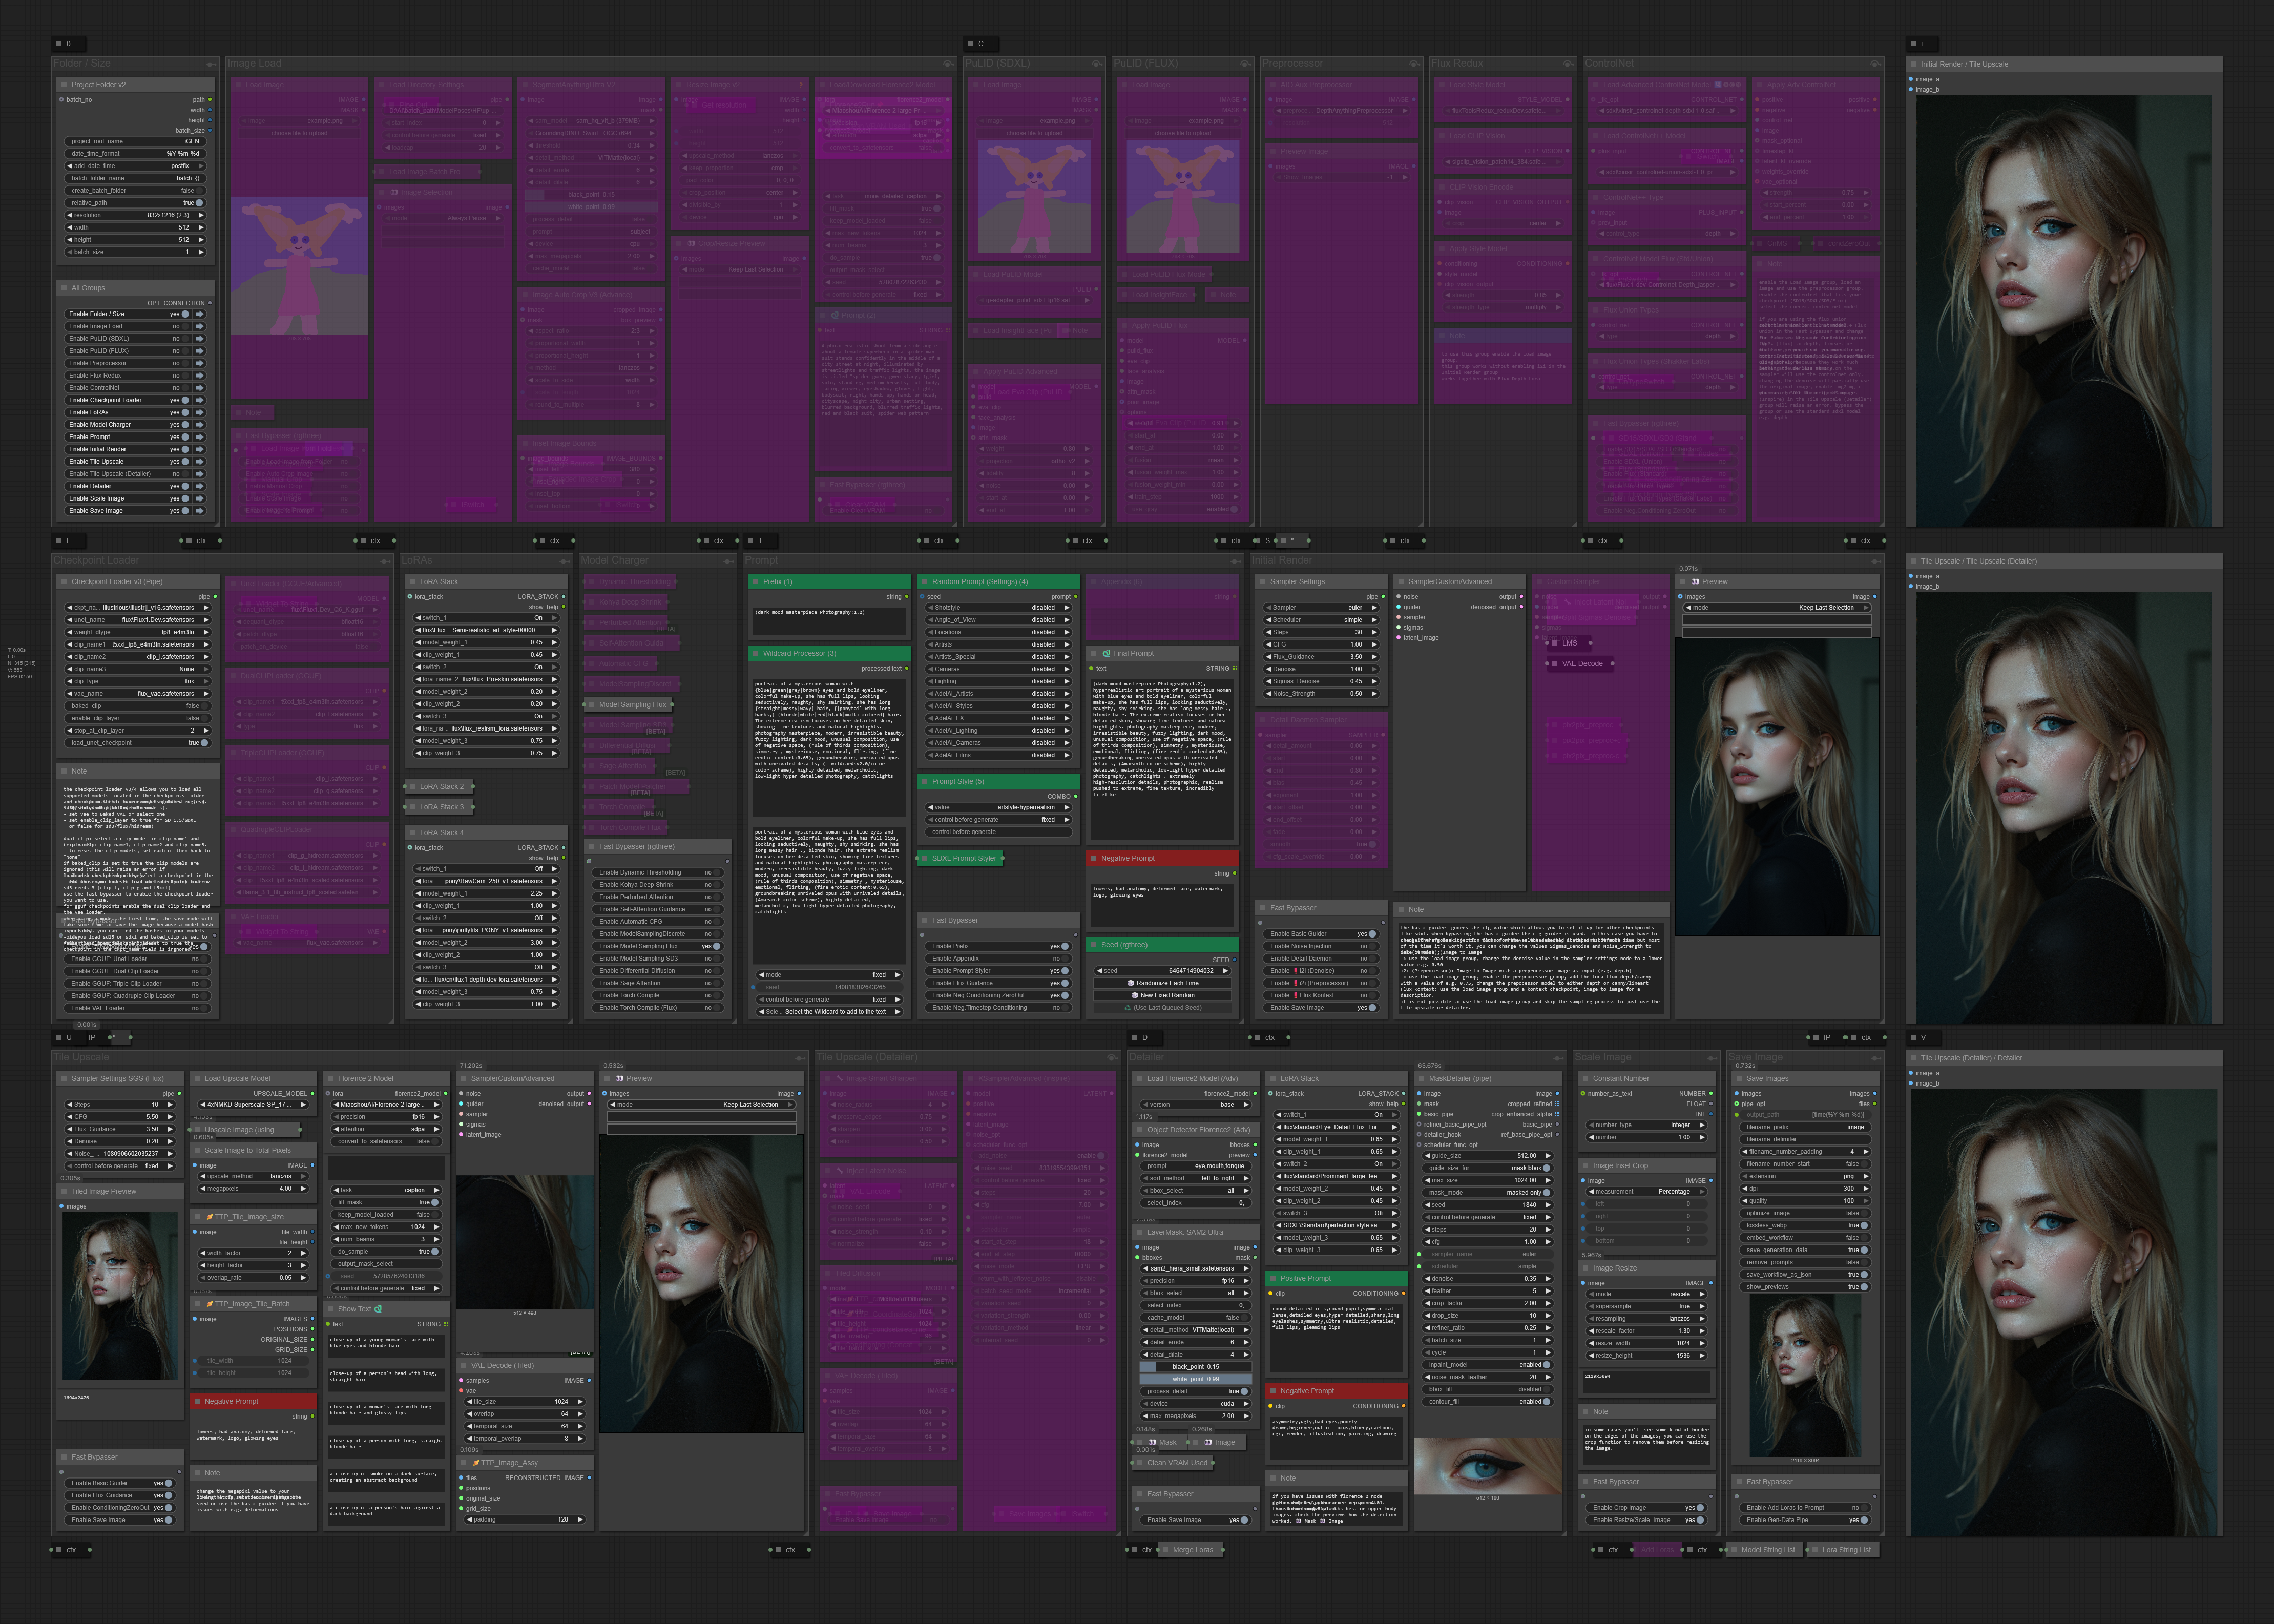Click the collapsed Lora String List node
Viewport: 2274px width, 1624px height.
tap(1845, 1550)
